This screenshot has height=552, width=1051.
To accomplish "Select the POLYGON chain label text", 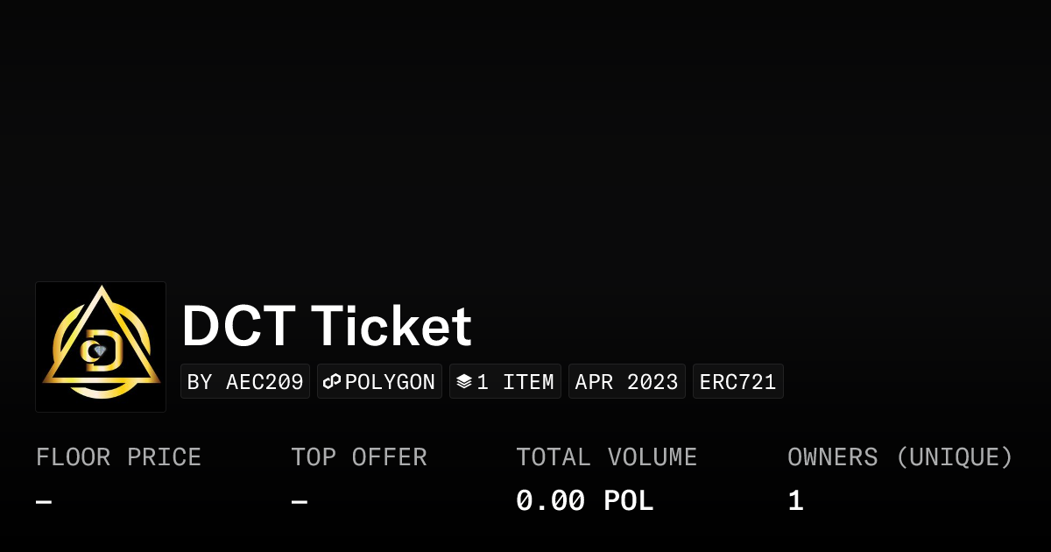I will 390,382.
